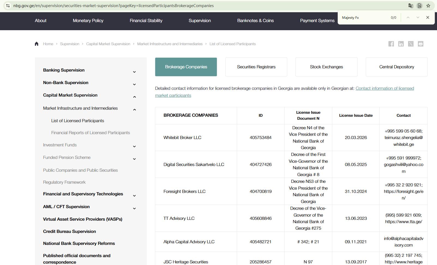Expand the Investment Funds submenu
Image resolution: width=437 pixels, height=265 pixels.
[134, 146]
